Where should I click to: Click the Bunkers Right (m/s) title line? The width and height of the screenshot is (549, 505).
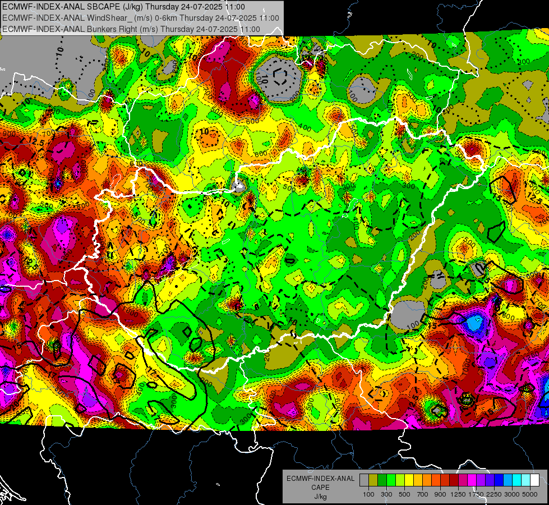point(131,29)
